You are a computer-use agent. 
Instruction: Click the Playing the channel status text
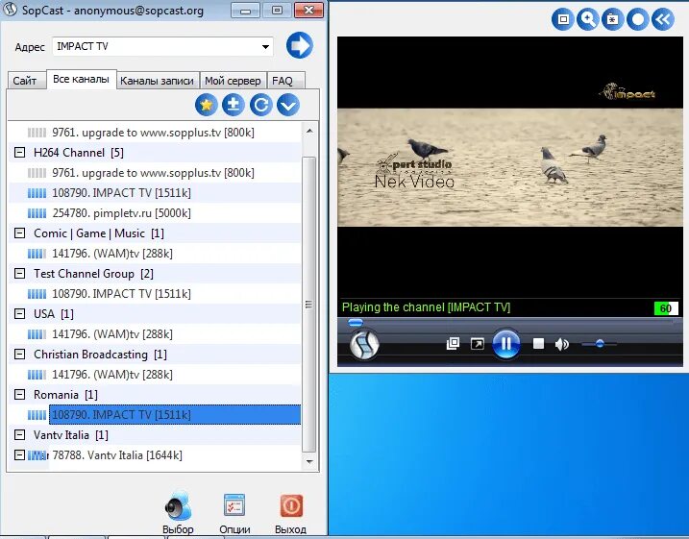click(x=426, y=307)
